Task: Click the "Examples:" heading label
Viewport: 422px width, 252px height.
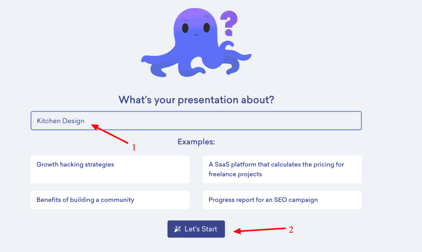Action: click(196, 142)
